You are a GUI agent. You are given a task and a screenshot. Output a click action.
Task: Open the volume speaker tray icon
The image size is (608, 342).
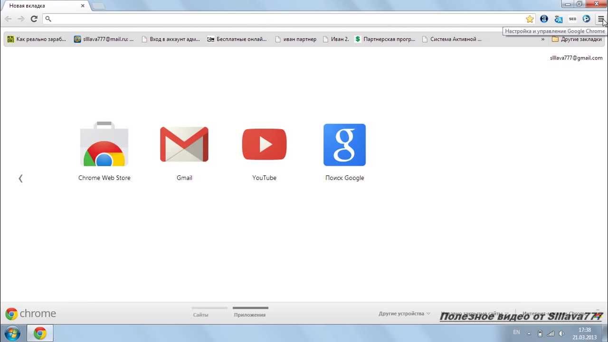(561, 333)
